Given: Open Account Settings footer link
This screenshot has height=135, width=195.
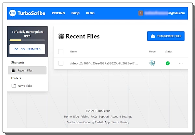Looking at the screenshot, I should tap(121, 117).
